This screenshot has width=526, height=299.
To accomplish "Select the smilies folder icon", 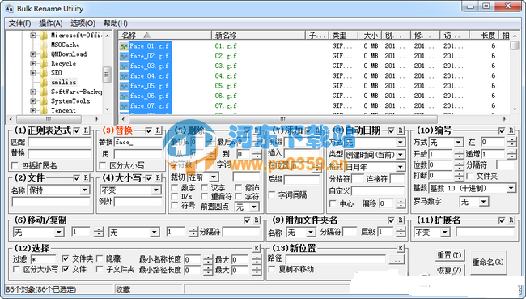I will tap(44, 82).
